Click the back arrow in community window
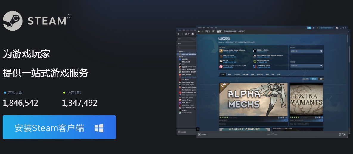The image size is (353, 154). (x=199, y=32)
